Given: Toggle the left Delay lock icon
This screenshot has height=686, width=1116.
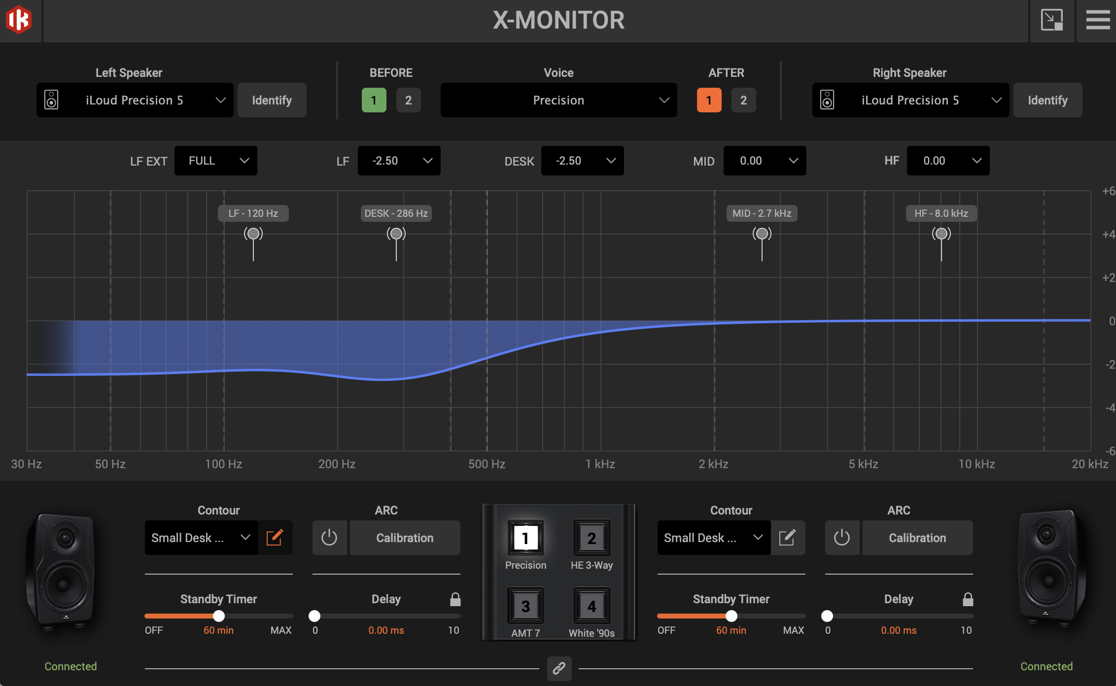Looking at the screenshot, I should click(455, 599).
